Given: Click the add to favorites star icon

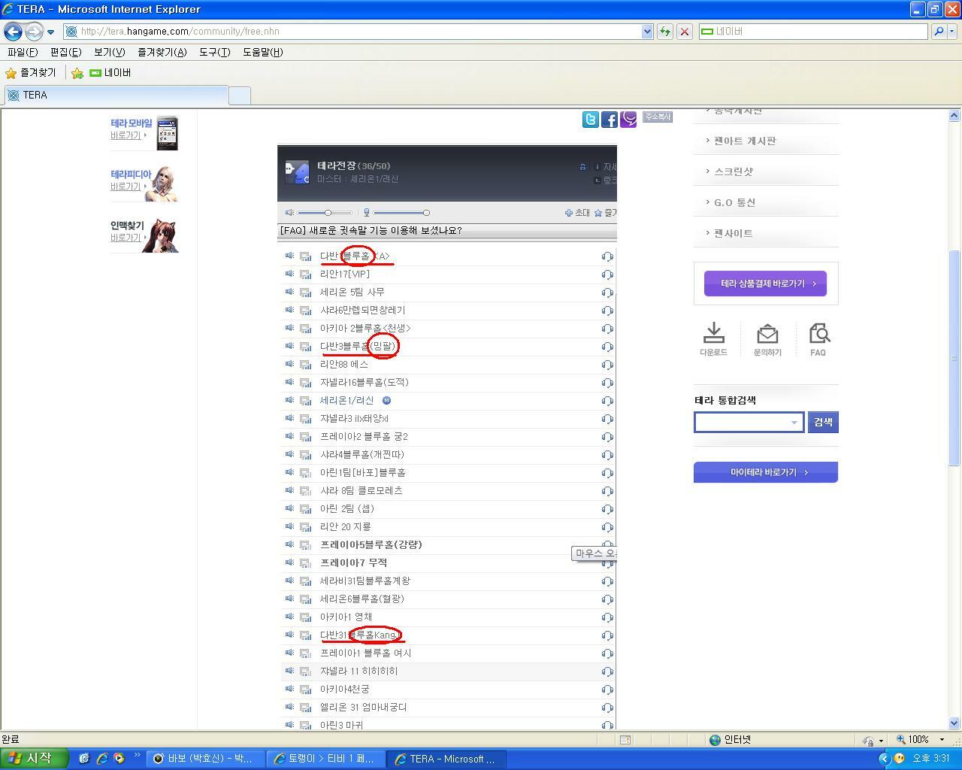Looking at the screenshot, I should 77,73.
